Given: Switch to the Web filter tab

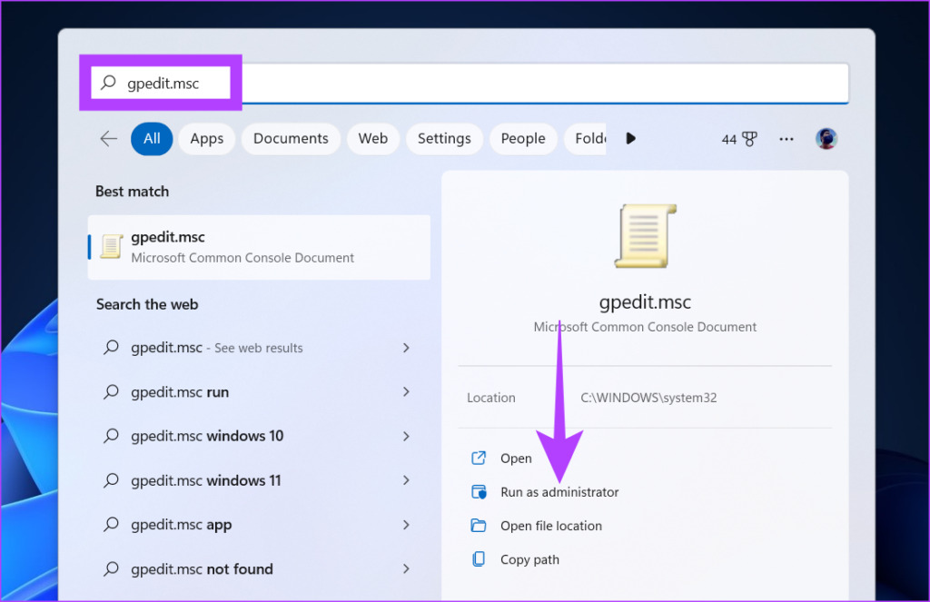Looking at the screenshot, I should [373, 139].
